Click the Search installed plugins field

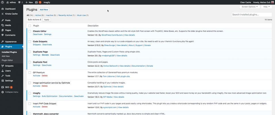click(x=252, y=15)
